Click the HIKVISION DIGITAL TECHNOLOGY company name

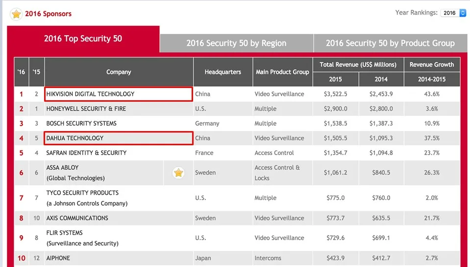pyautogui.click(x=90, y=94)
